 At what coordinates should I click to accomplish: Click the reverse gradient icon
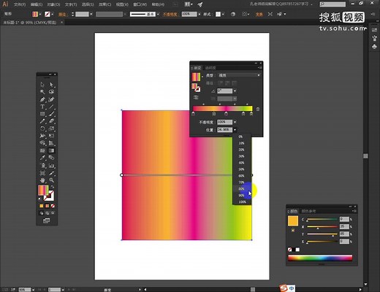(196, 97)
